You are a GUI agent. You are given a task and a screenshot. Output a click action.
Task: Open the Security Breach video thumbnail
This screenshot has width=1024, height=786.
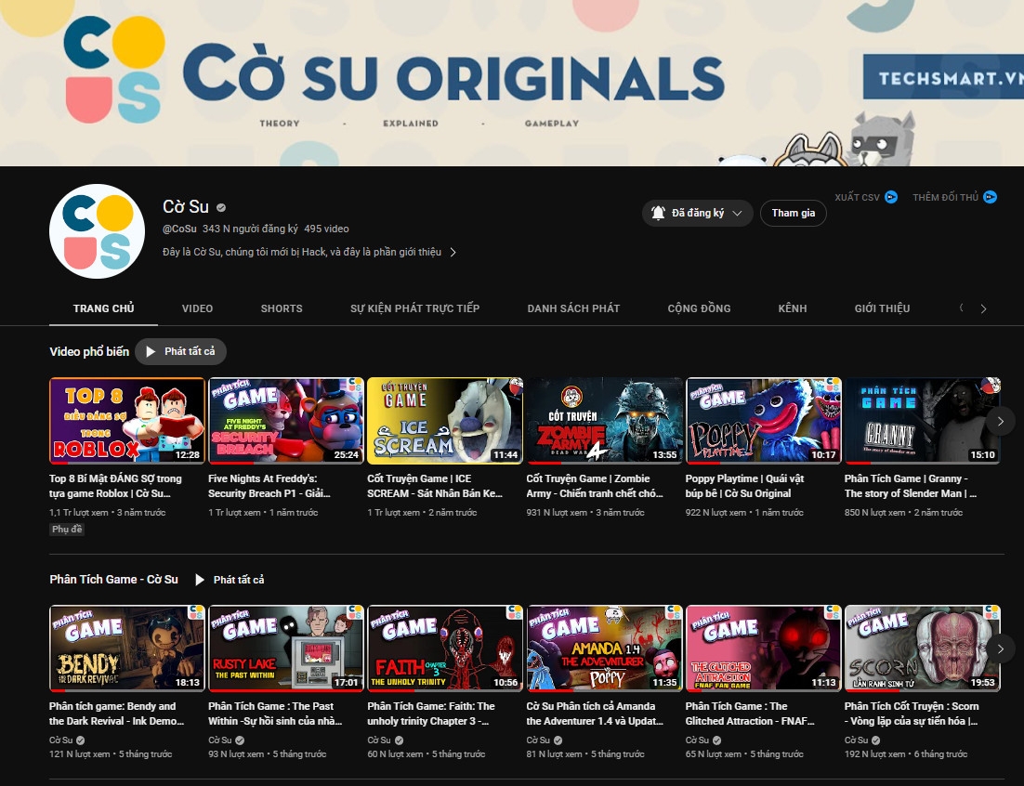click(x=286, y=421)
